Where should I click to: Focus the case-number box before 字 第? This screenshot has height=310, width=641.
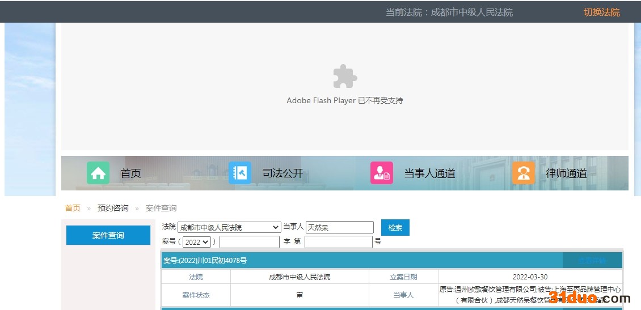pos(250,242)
